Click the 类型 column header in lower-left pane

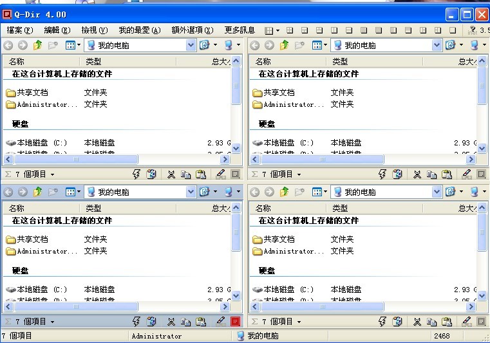pyautogui.click(x=128, y=208)
